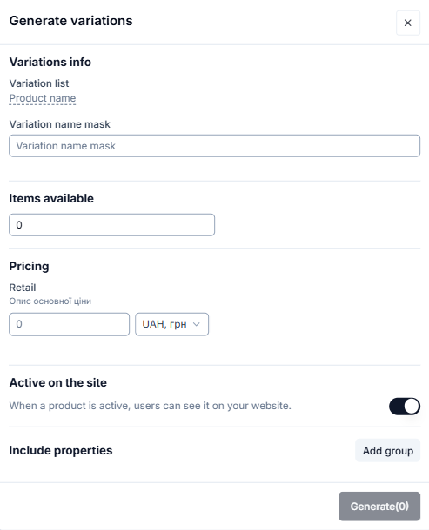Click the Retail price input field
Screen dimensions: 429x530
click(x=69, y=324)
